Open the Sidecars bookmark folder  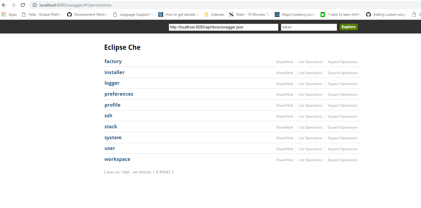[215, 14]
